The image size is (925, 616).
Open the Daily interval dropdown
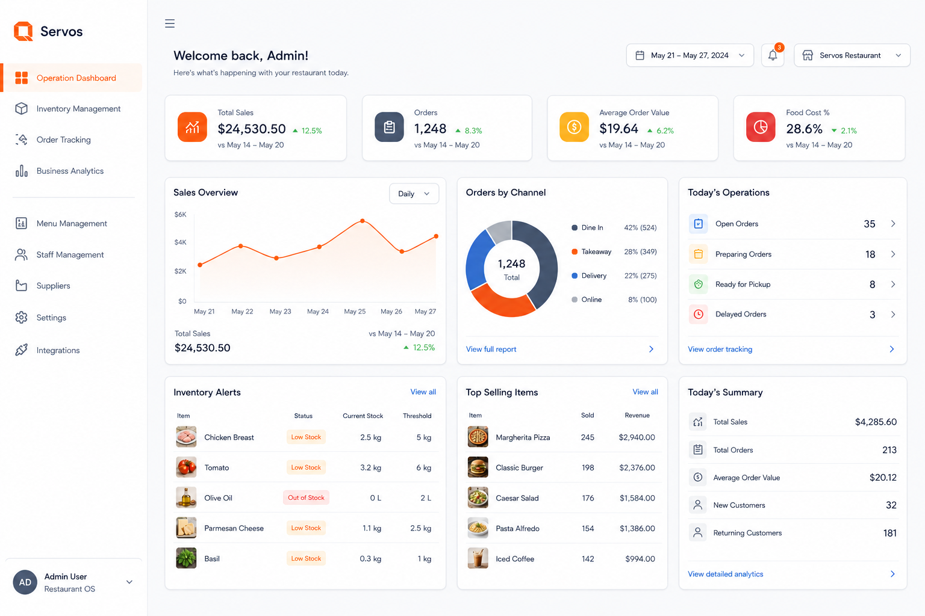coord(414,194)
